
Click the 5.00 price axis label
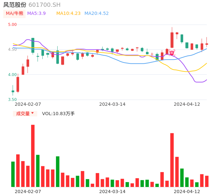point(12,25)
